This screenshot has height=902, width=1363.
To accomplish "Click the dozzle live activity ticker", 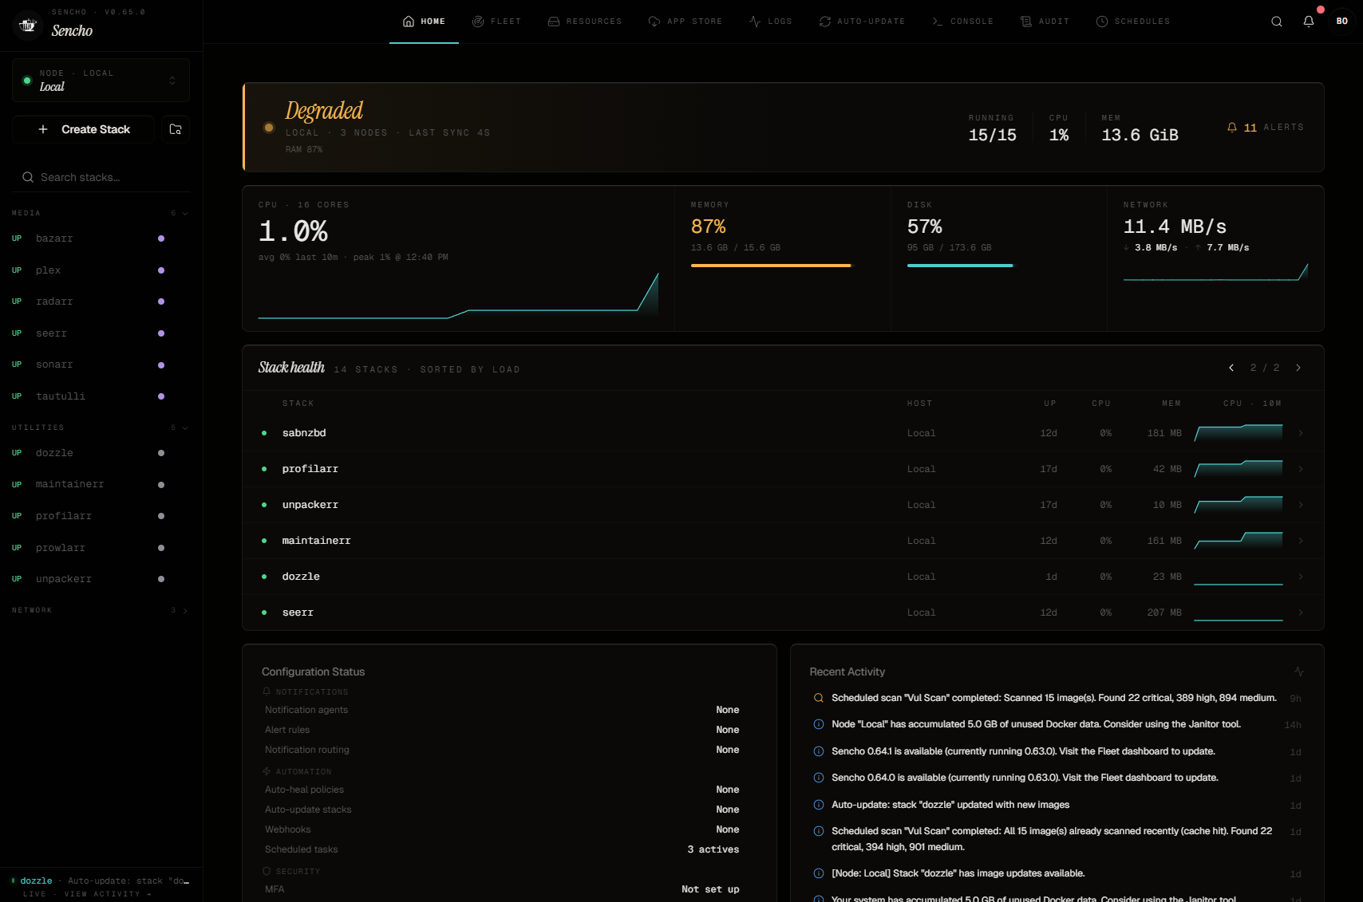I will 101,880.
